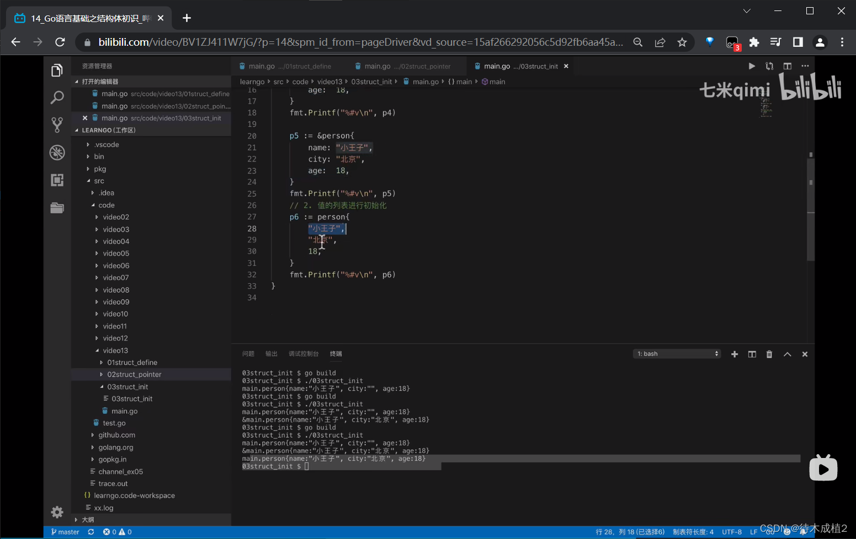The image size is (856, 539).
Task: Expand the 02struct_pointer folder
Action: [134, 375]
